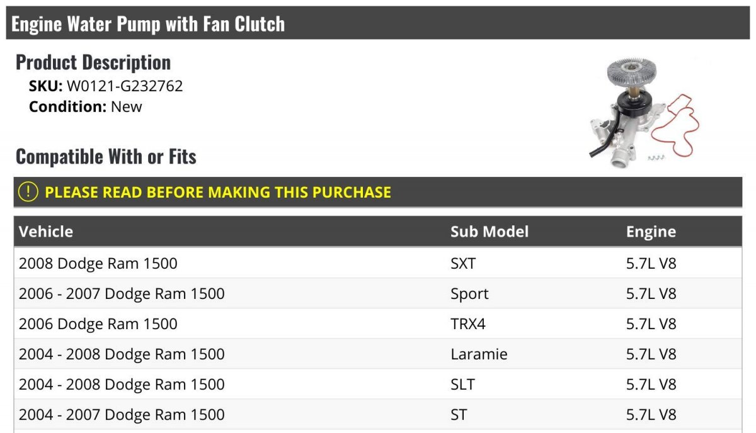Click the Product Description heading
This screenshot has width=756, height=433.
(93, 62)
